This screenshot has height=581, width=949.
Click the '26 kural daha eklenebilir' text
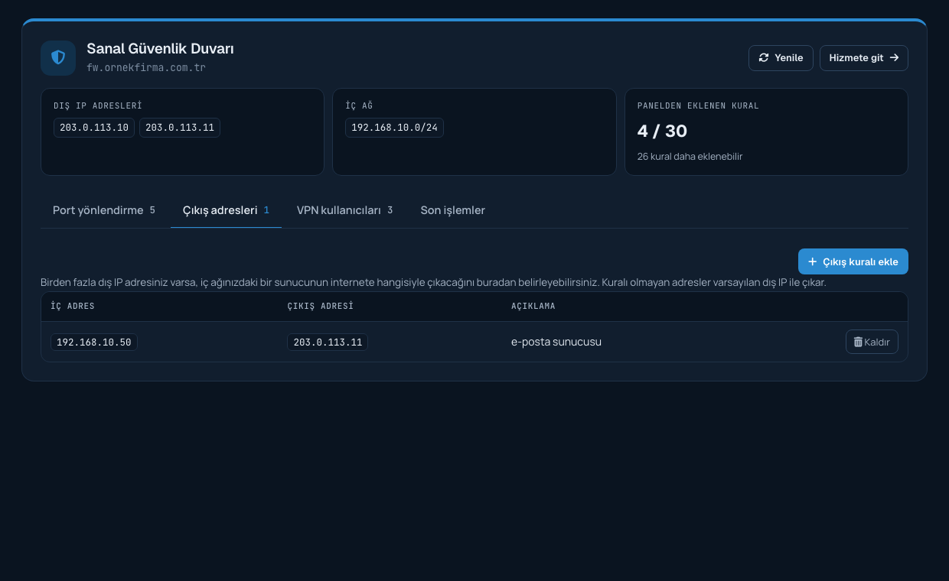[x=690, y=157]
